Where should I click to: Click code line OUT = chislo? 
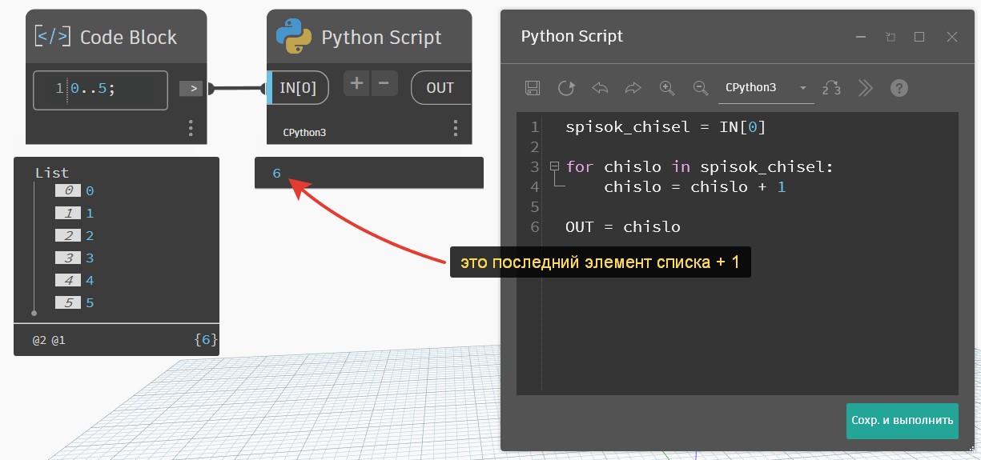(623, 226)
